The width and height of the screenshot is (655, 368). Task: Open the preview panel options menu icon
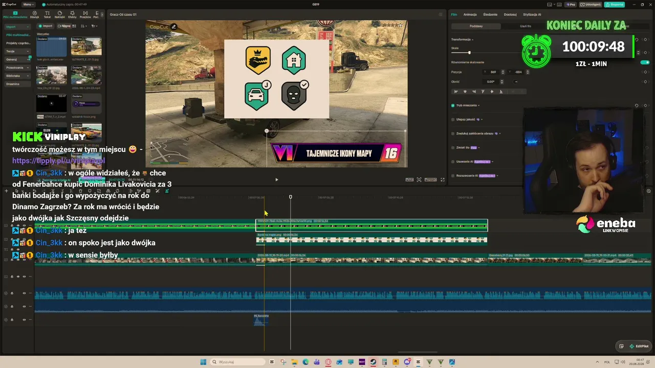click(440, 14)
